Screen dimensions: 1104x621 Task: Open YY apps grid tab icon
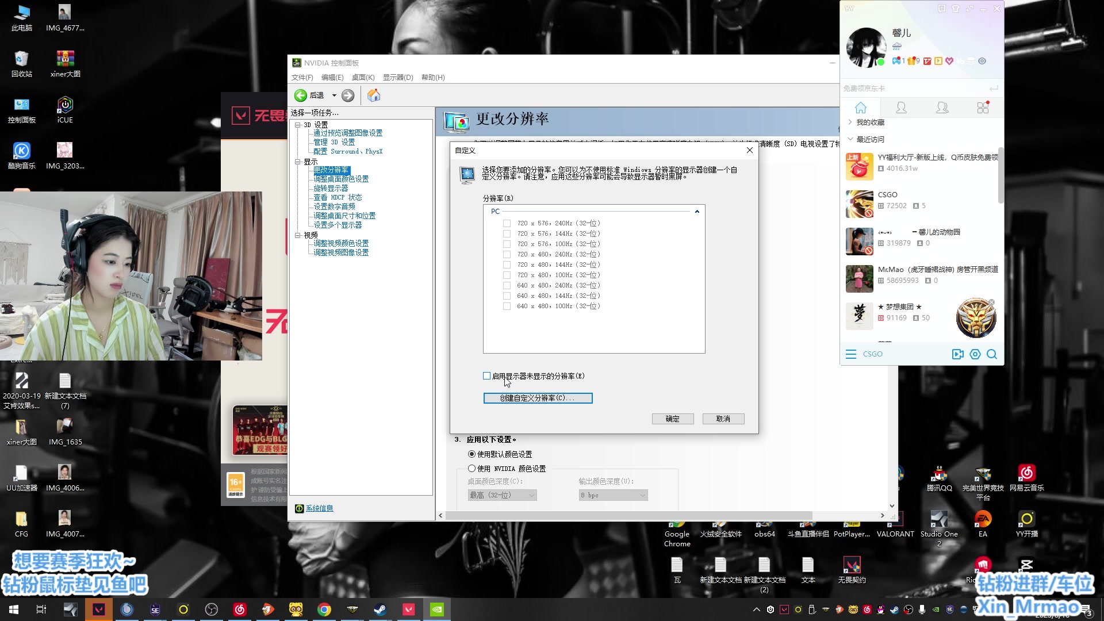pos(983,108)
